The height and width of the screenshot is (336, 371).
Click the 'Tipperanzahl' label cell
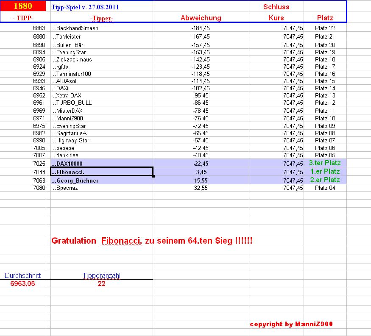click(101, 276)
